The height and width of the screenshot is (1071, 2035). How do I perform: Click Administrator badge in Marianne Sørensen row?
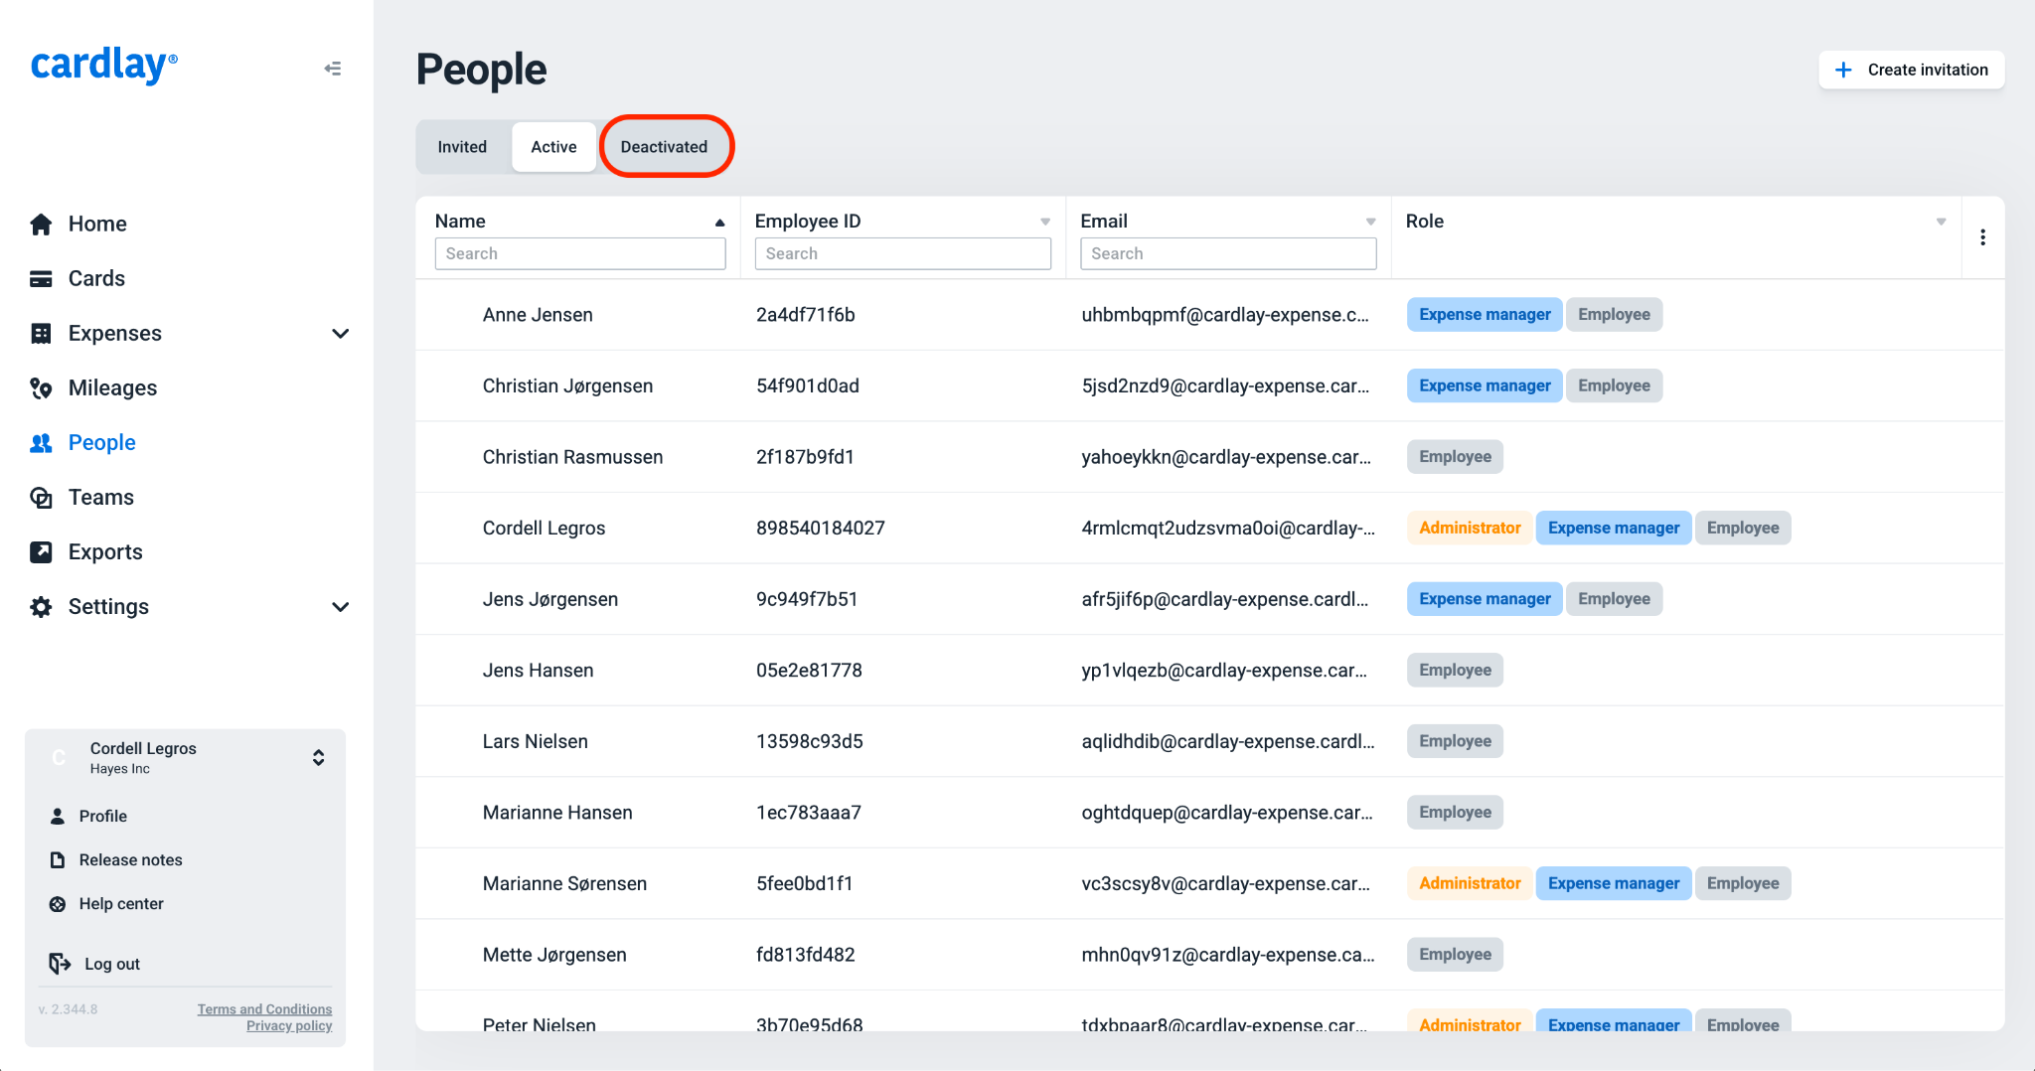pos(1470,883)
